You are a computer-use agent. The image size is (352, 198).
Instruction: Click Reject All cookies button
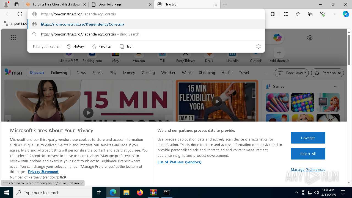pyautogui.click(x=308, y=154)
